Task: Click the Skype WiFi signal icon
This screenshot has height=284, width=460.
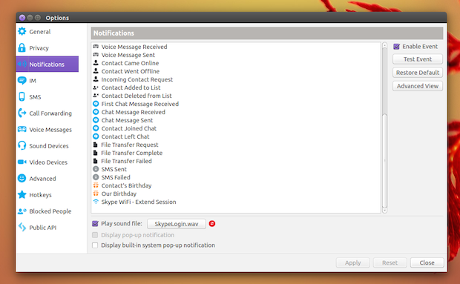Action: click(96, 202)
